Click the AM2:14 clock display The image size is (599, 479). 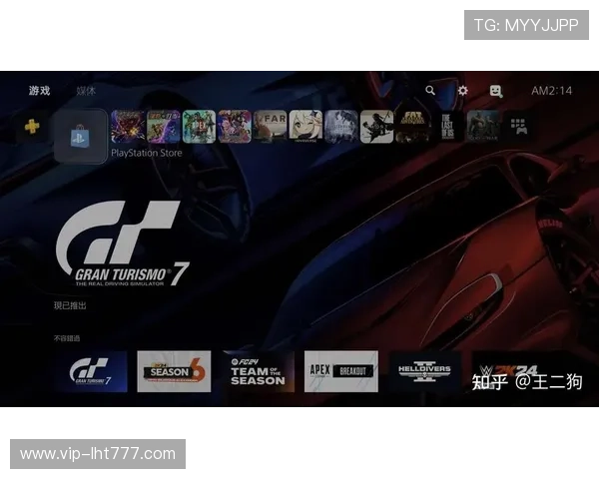(551, 91)
